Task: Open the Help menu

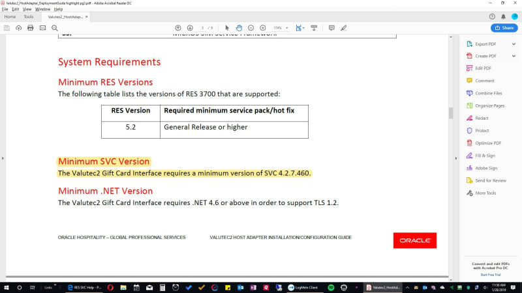Action: pyautogui.click(x=58, y=9)
